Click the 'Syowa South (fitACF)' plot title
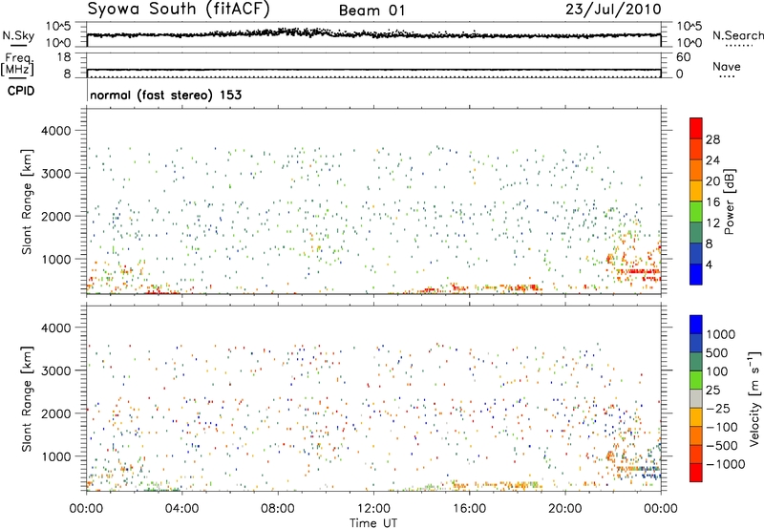Image resolution: width=764 pixels, height=529 pixels. click(179, 9)
